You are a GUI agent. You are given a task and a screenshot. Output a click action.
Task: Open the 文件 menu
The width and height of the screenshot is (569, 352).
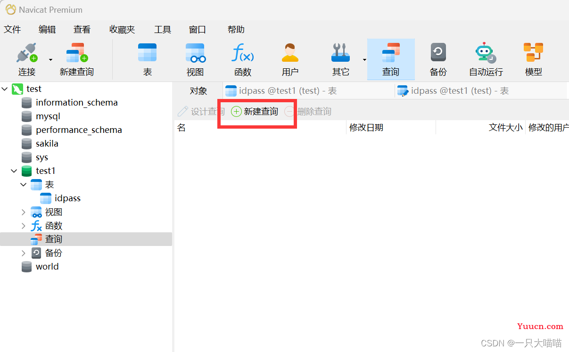tap(13, 29)
